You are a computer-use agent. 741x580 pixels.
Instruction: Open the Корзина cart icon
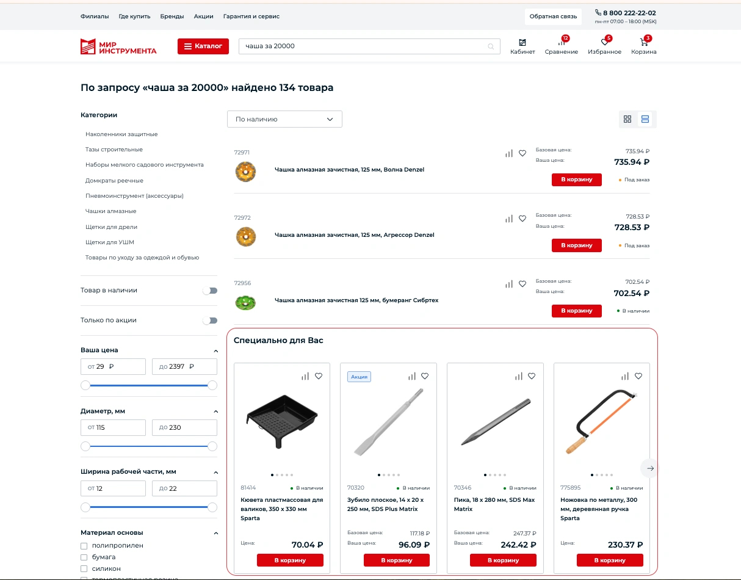coord(644,42)
